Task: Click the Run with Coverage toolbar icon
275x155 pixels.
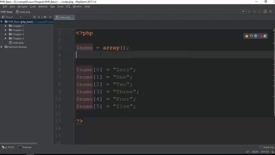Action: (x=260, y=12)
